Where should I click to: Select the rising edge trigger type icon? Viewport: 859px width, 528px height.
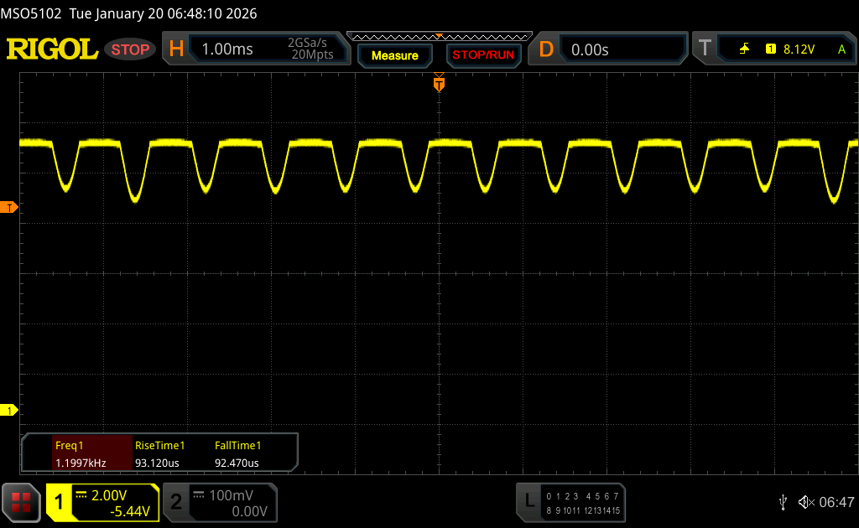click(x=744, y=49)
